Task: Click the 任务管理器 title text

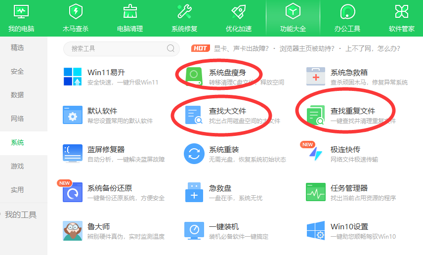Action: [349, 188]
